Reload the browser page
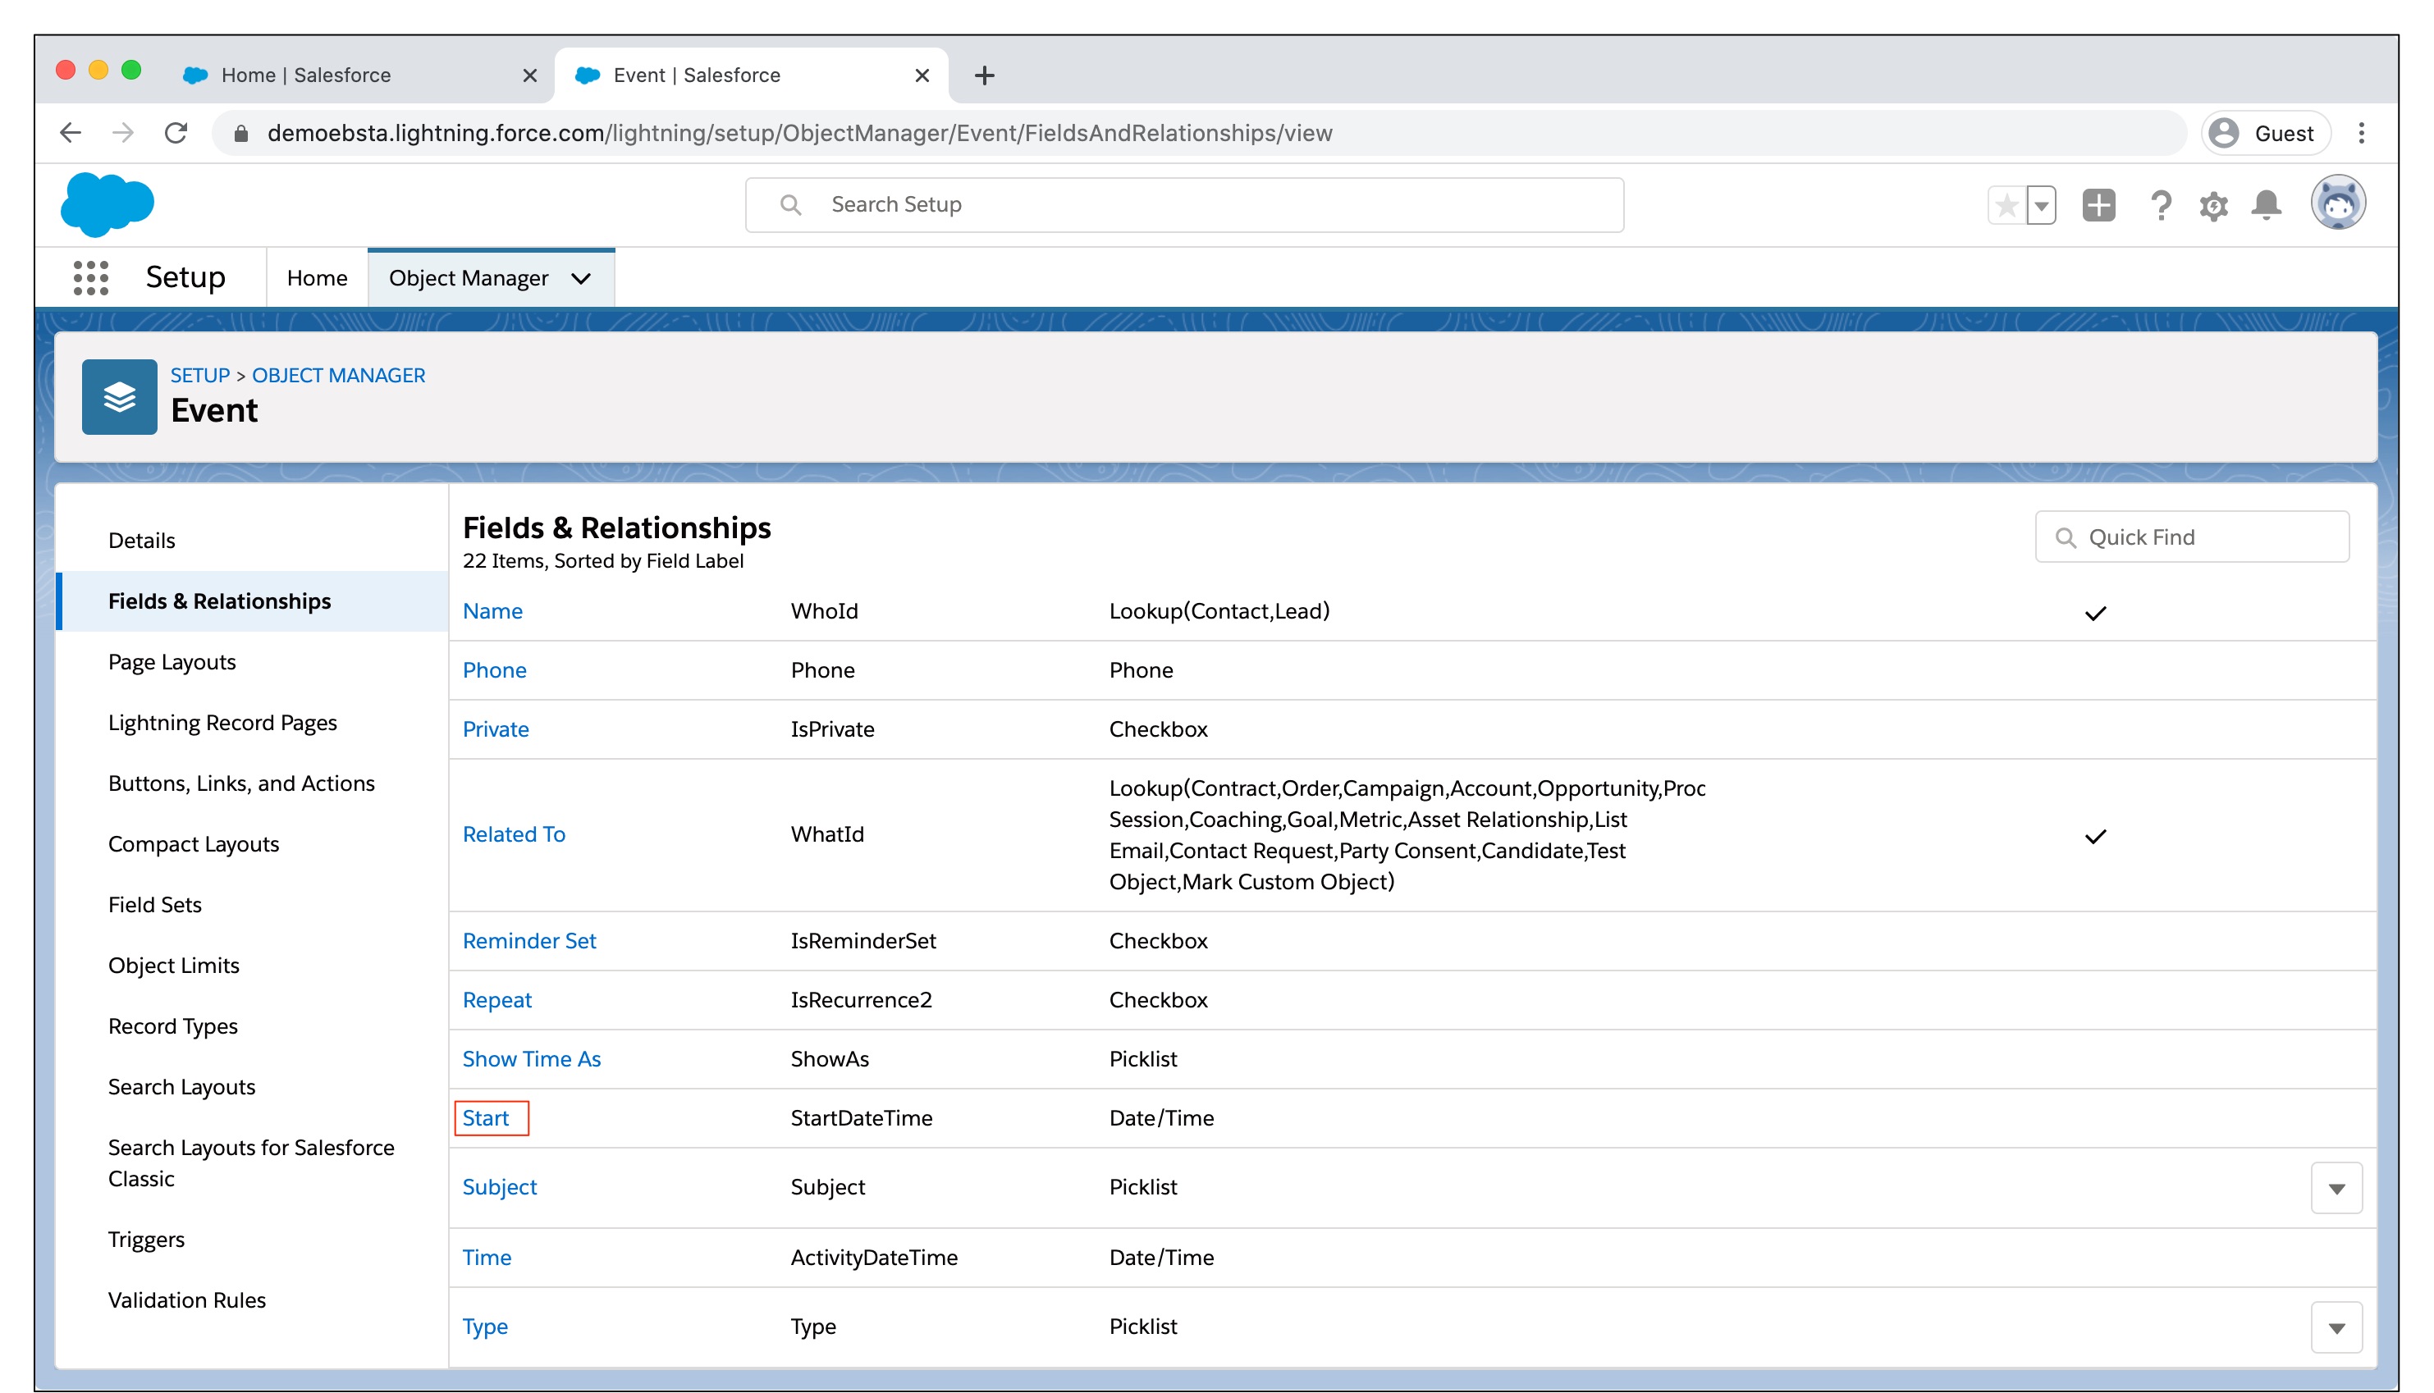This screenshot has height=1393, width=2434. coord(176,133)
